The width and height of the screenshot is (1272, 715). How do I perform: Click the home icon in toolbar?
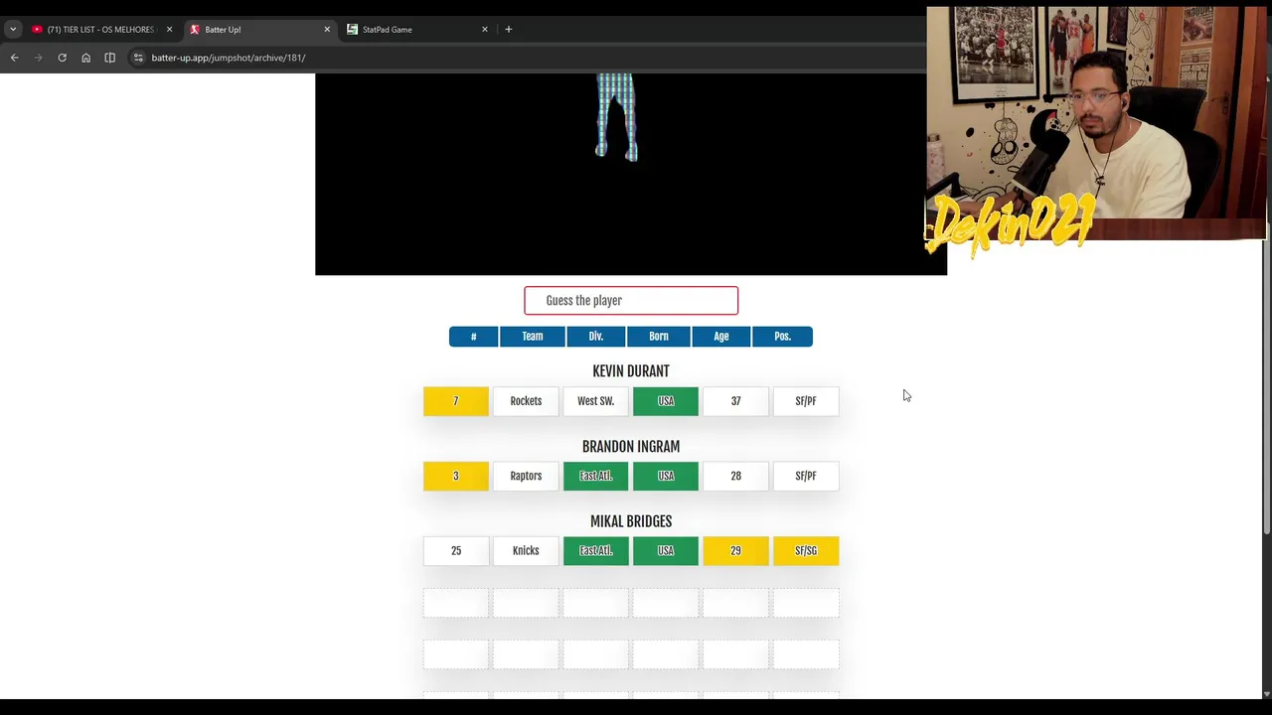85,58
